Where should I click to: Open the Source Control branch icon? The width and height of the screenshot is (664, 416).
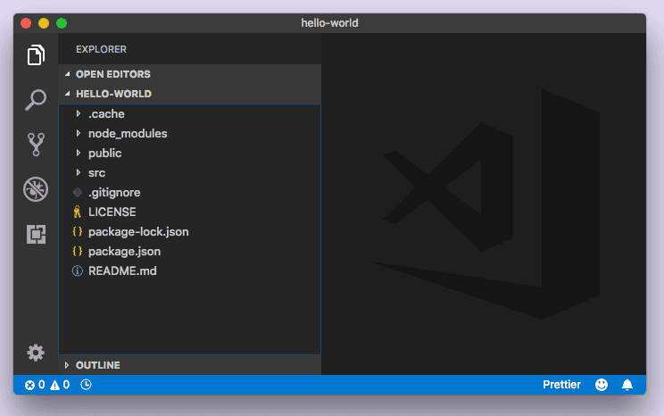(x=36, y=145)
